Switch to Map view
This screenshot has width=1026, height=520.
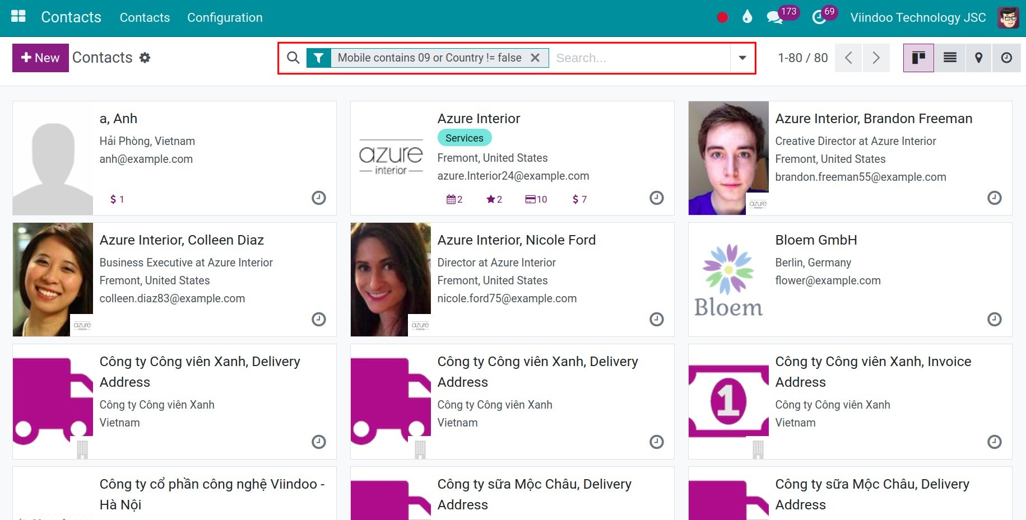click(x=979, y=58)
